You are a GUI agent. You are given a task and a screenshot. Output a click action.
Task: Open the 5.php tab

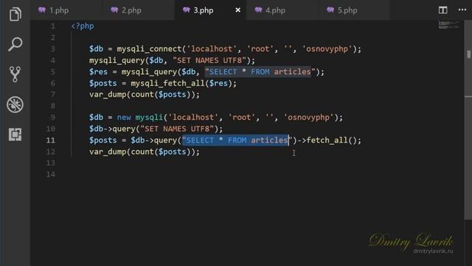pos(354,10)
